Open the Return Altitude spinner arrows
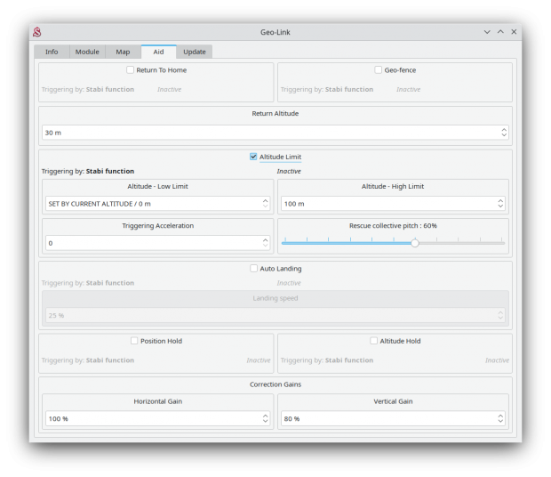551x477 pixels. (x=504, y=133)
